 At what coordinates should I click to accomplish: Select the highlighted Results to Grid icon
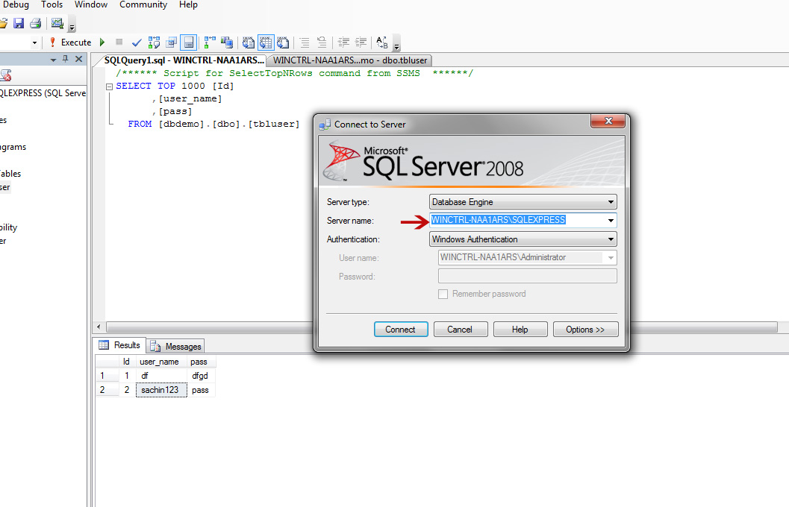266,42
